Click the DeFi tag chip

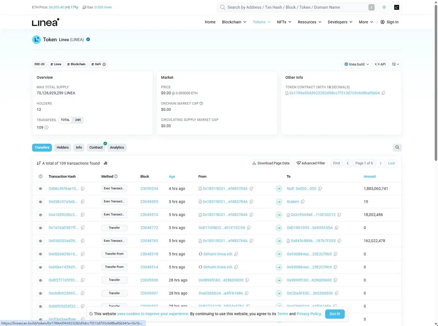(99, 64)
